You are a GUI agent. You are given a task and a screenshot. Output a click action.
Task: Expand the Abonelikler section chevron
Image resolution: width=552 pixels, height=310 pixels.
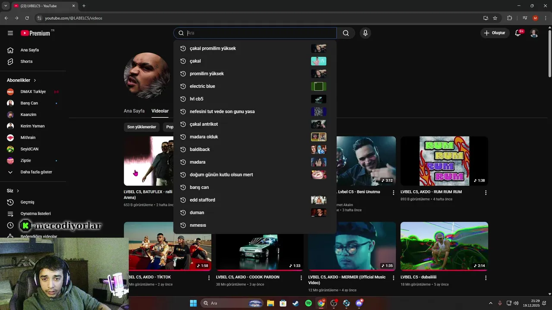point(35,81)
